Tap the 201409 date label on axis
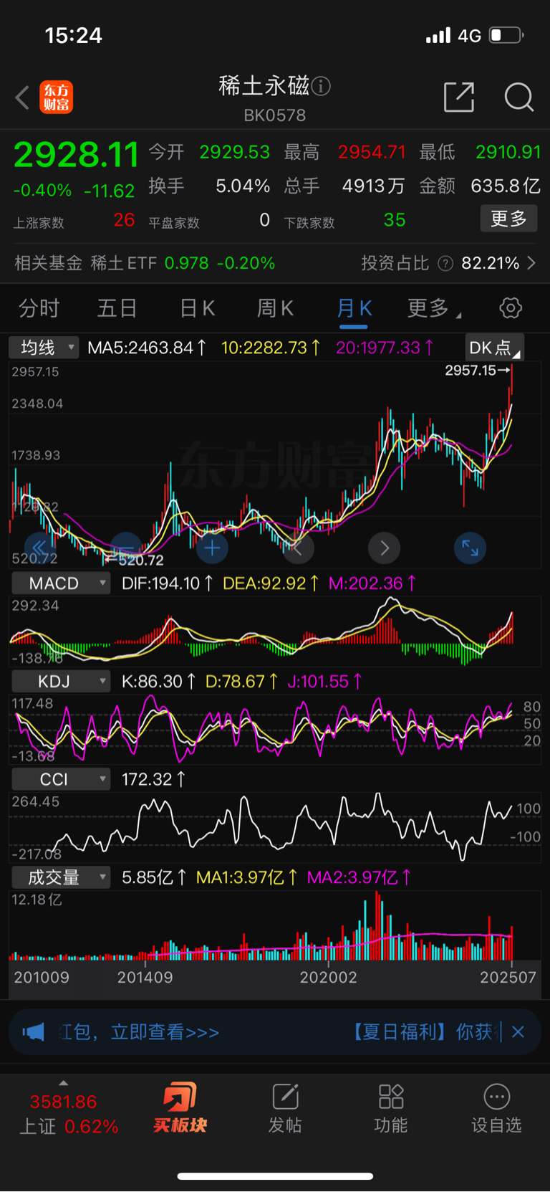This screenshot has height=1192, width=550. click(145, 977)
